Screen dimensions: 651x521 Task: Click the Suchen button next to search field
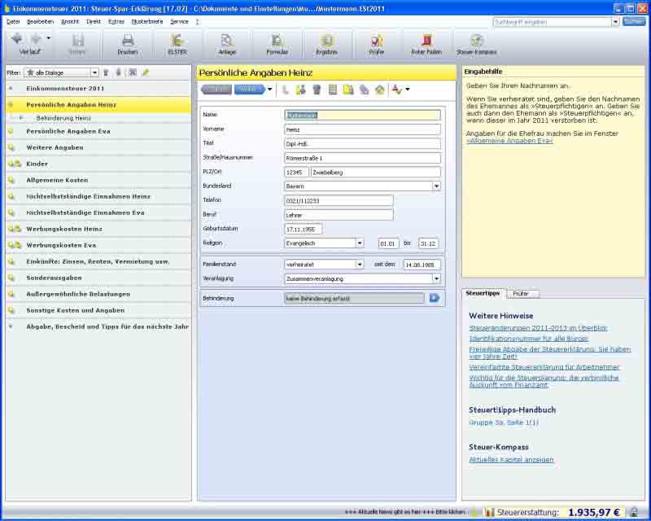[634, 22]
